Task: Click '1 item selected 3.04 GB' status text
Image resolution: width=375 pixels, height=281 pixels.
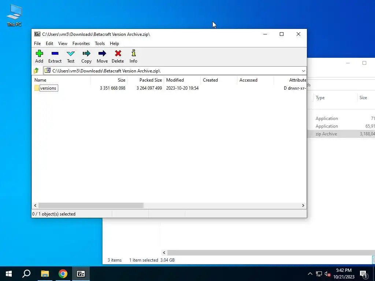Action: pyautogui.click(x=152, y=260)
